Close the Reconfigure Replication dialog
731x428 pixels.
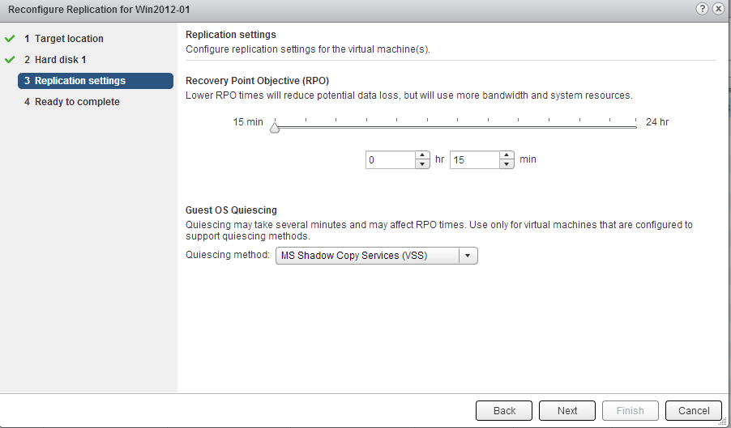(718, 8)
